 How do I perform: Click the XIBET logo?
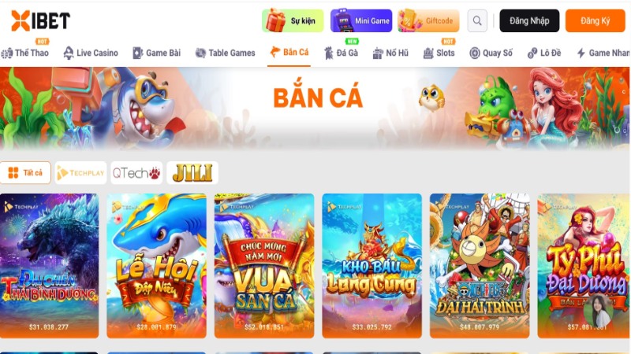click(x=41, y=20)
